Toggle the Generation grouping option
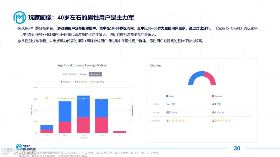The width and height of the screenshot is (280, 157). pyautogui.click(x=95, y=74)
